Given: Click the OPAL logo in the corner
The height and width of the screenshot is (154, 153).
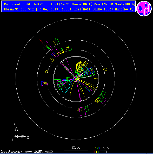Looking at the screenshot, I should (144, 8).
